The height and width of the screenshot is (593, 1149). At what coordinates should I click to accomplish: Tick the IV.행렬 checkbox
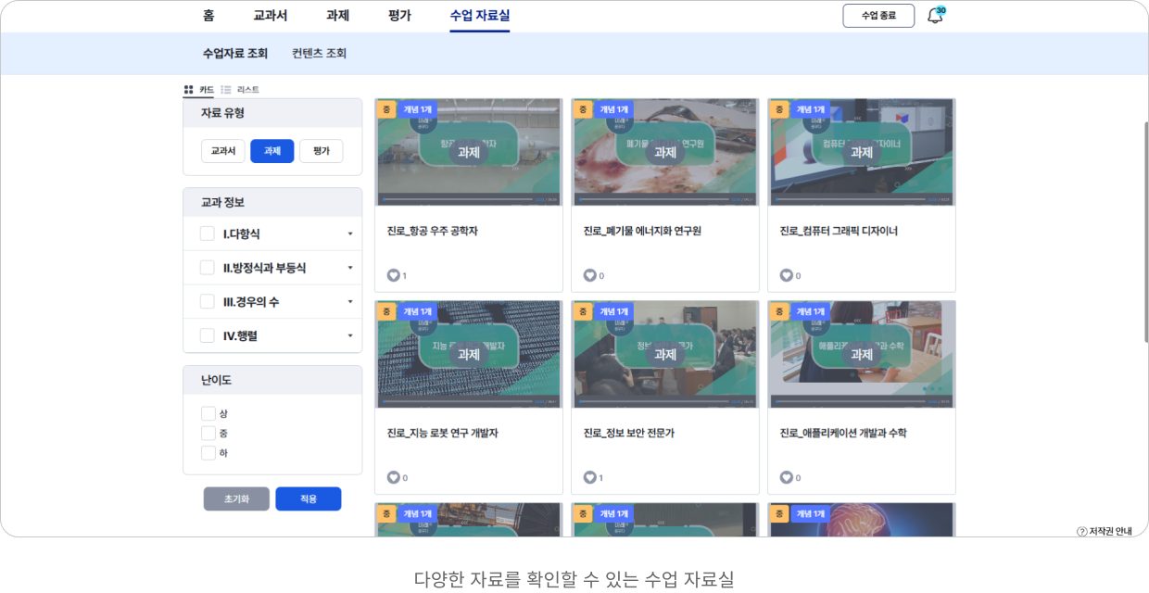(208, 335)
